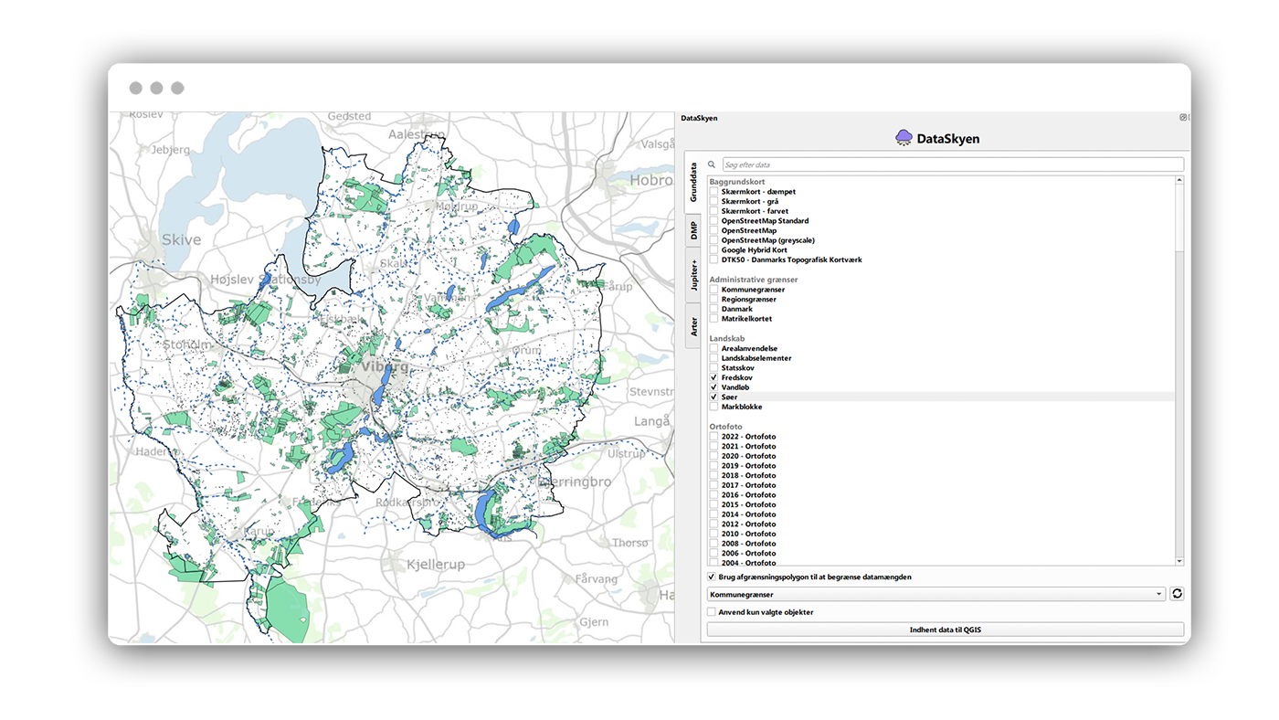Open the Jupiter+ tab

coord(693,275)
